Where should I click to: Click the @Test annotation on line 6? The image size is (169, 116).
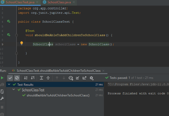pyautogui.click(x=30, y=31)
